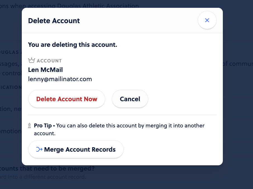Click the Delete Account dialog title

[54, 21]
